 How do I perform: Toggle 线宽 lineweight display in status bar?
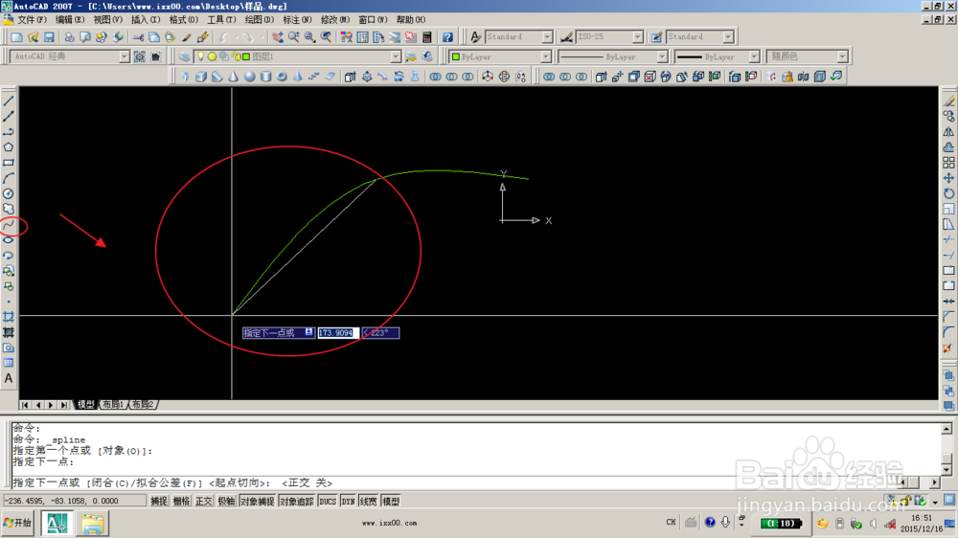click(x=369, y=502)
